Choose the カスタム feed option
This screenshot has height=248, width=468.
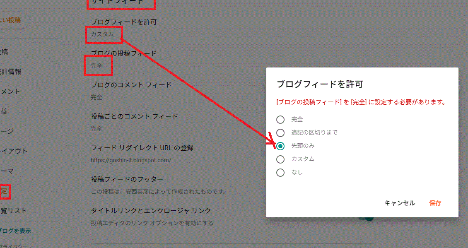280,159
